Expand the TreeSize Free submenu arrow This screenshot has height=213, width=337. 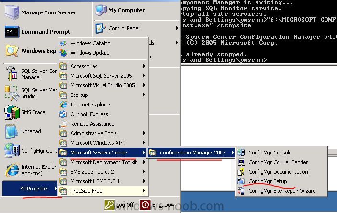click(144, 190)
